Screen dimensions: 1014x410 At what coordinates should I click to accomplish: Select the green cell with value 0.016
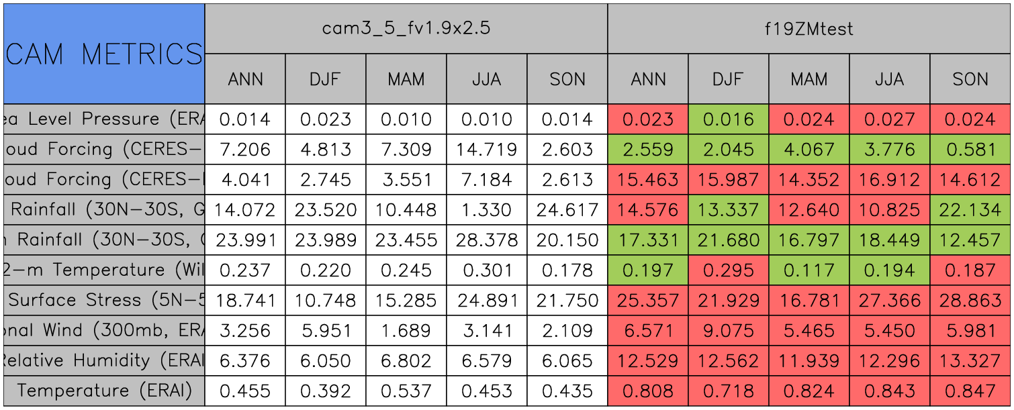[x=728, y=119]
